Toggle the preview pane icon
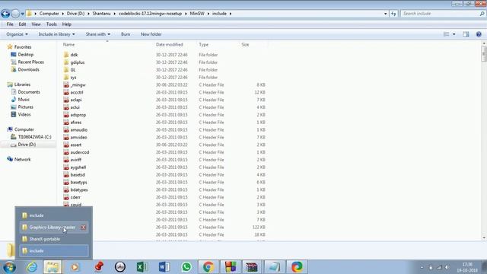This screenshot has height=274, width=487. (466, 34)
